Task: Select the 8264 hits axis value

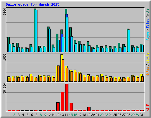Action: 4,12
